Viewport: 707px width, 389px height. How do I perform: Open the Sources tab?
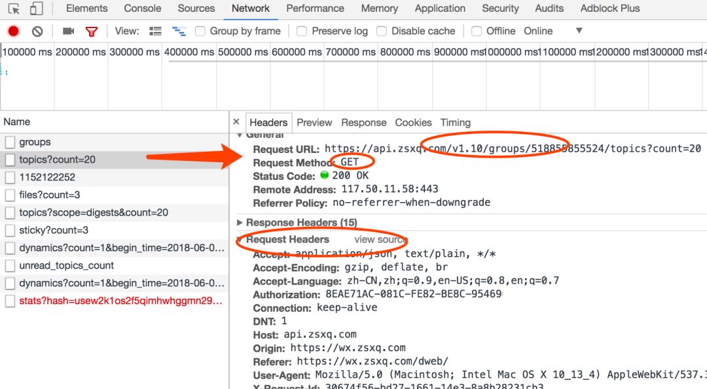point(196,8)
